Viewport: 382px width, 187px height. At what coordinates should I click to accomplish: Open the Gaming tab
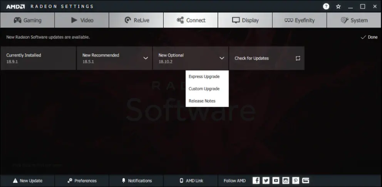click(x=27, y=20)
